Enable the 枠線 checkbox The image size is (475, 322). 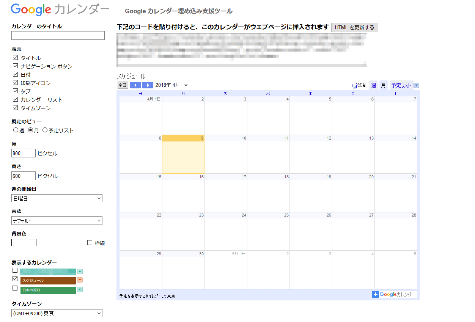[90, 243]
